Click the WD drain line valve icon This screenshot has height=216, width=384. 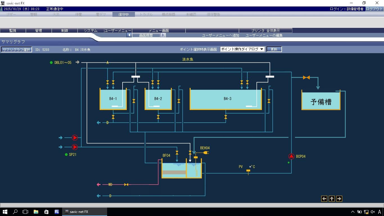pyautogui.click(x=126, y=184)
